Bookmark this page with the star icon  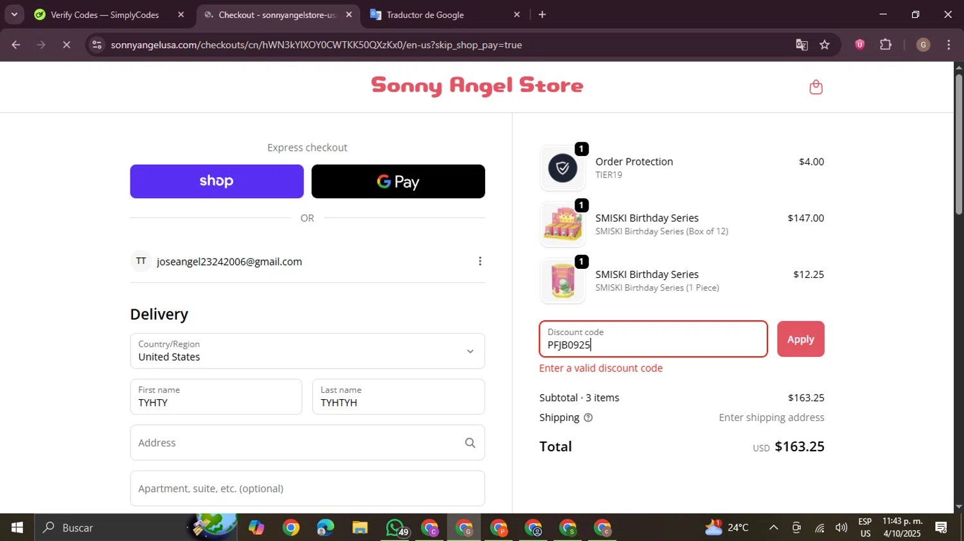tap(825, 45)
